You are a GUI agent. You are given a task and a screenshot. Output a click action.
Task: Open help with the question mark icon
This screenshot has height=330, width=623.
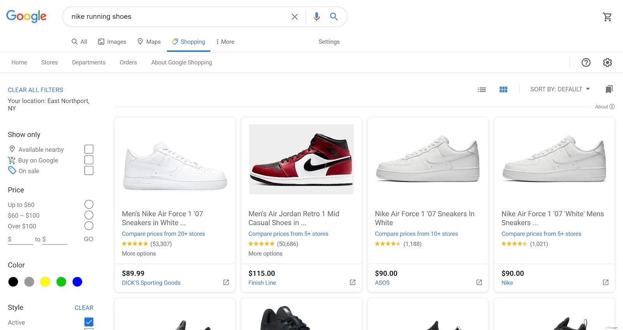pos(586,63)
